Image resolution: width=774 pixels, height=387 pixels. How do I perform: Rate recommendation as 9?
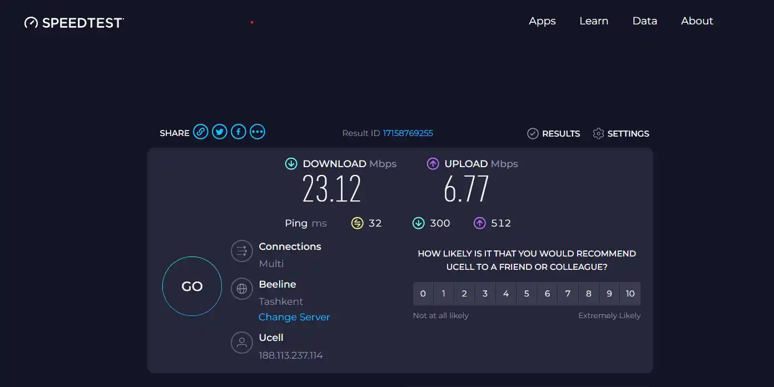(609, 294)
